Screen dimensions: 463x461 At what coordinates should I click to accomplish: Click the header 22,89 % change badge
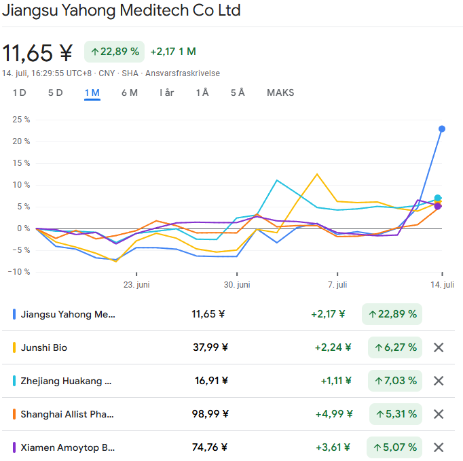115,52
